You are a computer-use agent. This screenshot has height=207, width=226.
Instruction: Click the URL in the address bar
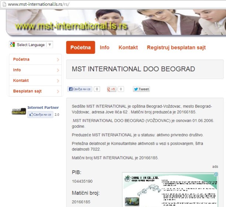tap(38, 4)
